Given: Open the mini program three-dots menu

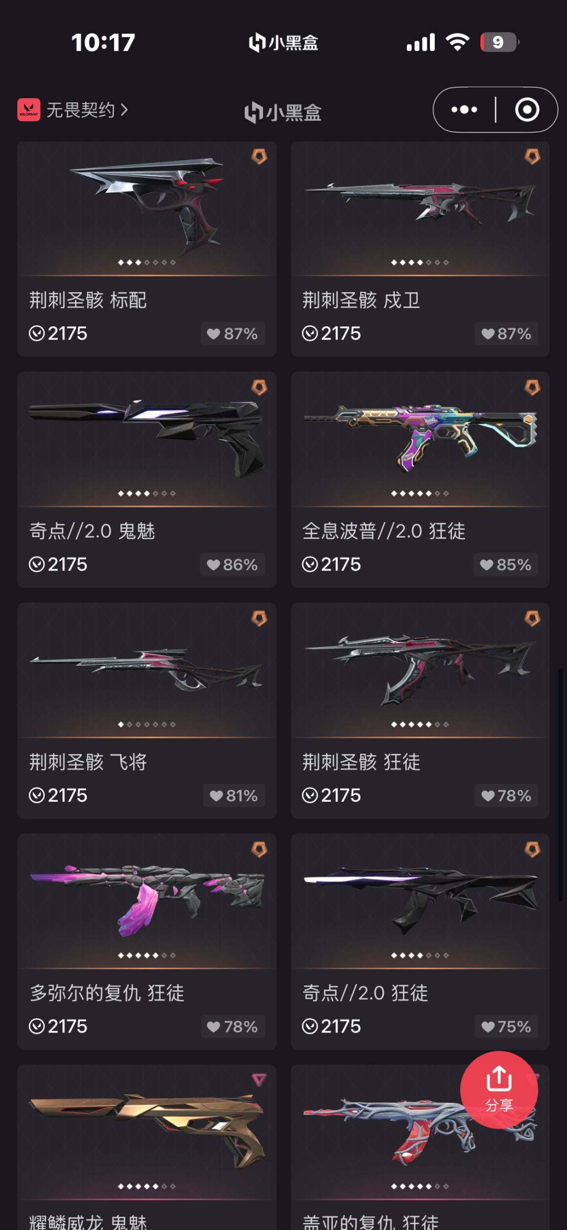Looking at the screenshot, I should (464, 109).
